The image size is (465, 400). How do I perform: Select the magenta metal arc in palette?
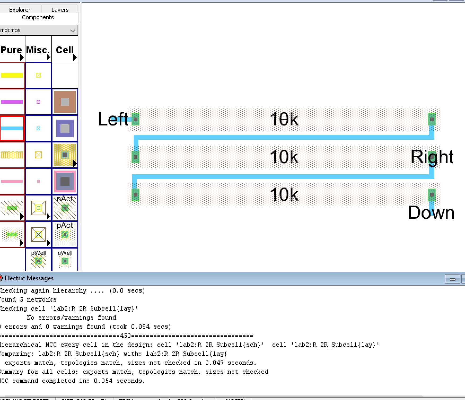[x=12, y=102]
